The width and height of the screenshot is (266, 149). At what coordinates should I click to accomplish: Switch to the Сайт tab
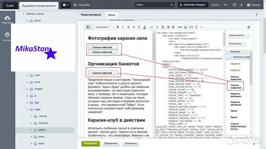click(10, 6)
